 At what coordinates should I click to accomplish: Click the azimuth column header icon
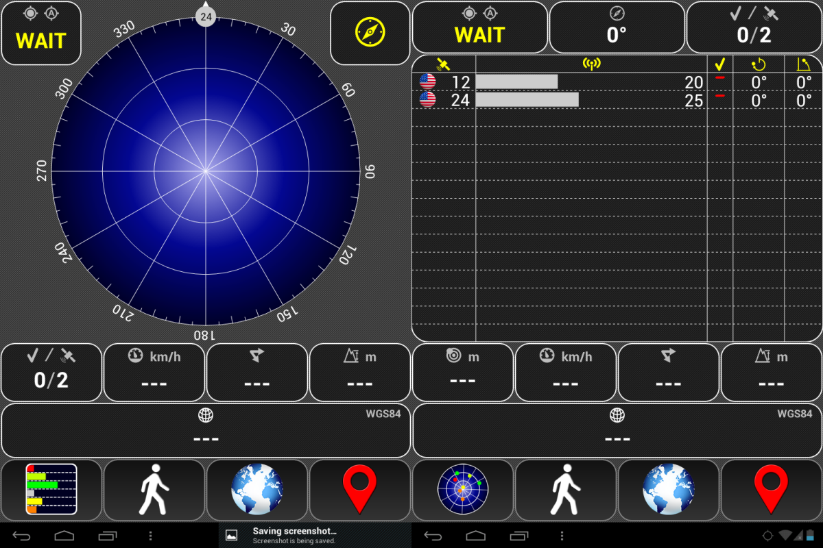pos(759,64)
